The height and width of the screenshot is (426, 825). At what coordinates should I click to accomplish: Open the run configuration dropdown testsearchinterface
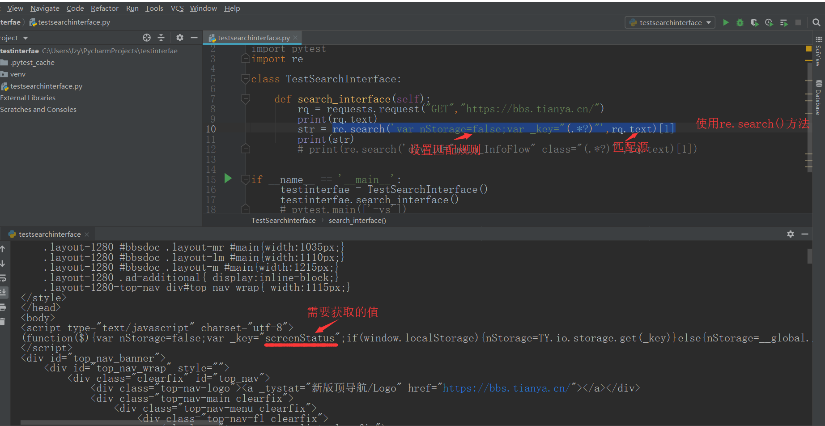click(x=670, y=22)
